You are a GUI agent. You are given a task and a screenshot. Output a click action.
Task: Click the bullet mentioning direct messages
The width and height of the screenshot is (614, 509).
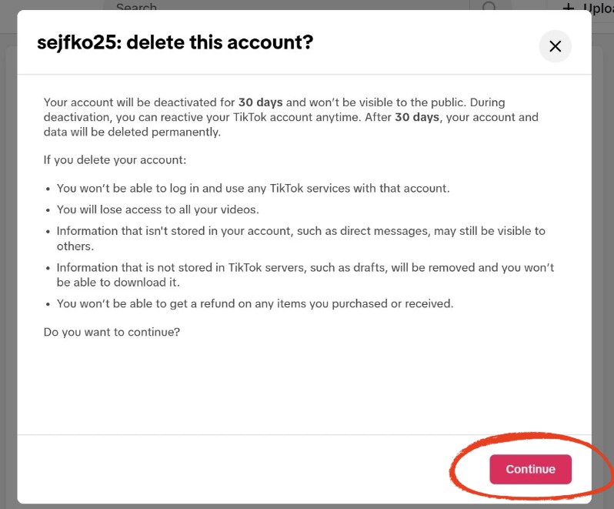[x=301, y=238]
